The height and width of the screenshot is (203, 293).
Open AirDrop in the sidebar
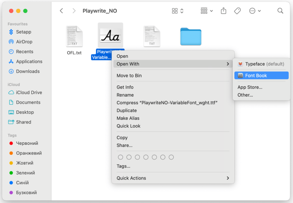[21, 42]
